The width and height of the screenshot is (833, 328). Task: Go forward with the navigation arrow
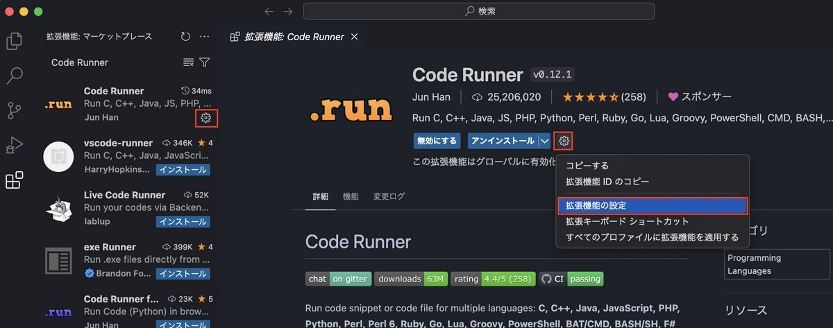tap(288, 11)
